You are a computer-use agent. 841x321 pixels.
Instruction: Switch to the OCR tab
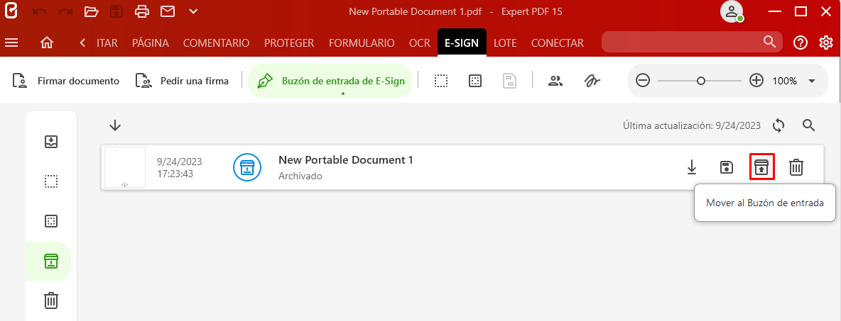[x=419, y=43]
